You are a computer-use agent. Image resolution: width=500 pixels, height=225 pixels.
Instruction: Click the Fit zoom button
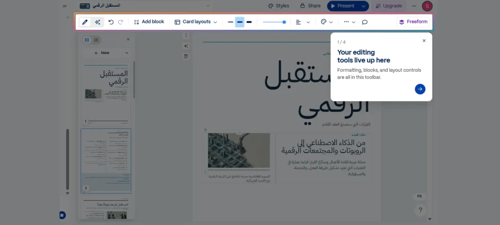[x=419, y=196]
